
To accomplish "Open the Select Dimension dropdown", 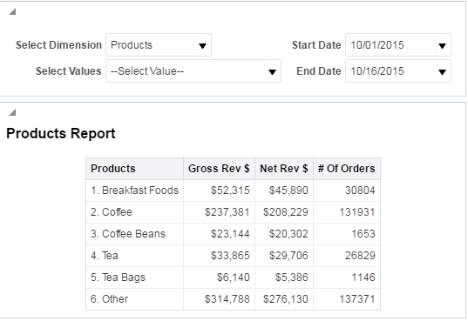I will 159,45.
